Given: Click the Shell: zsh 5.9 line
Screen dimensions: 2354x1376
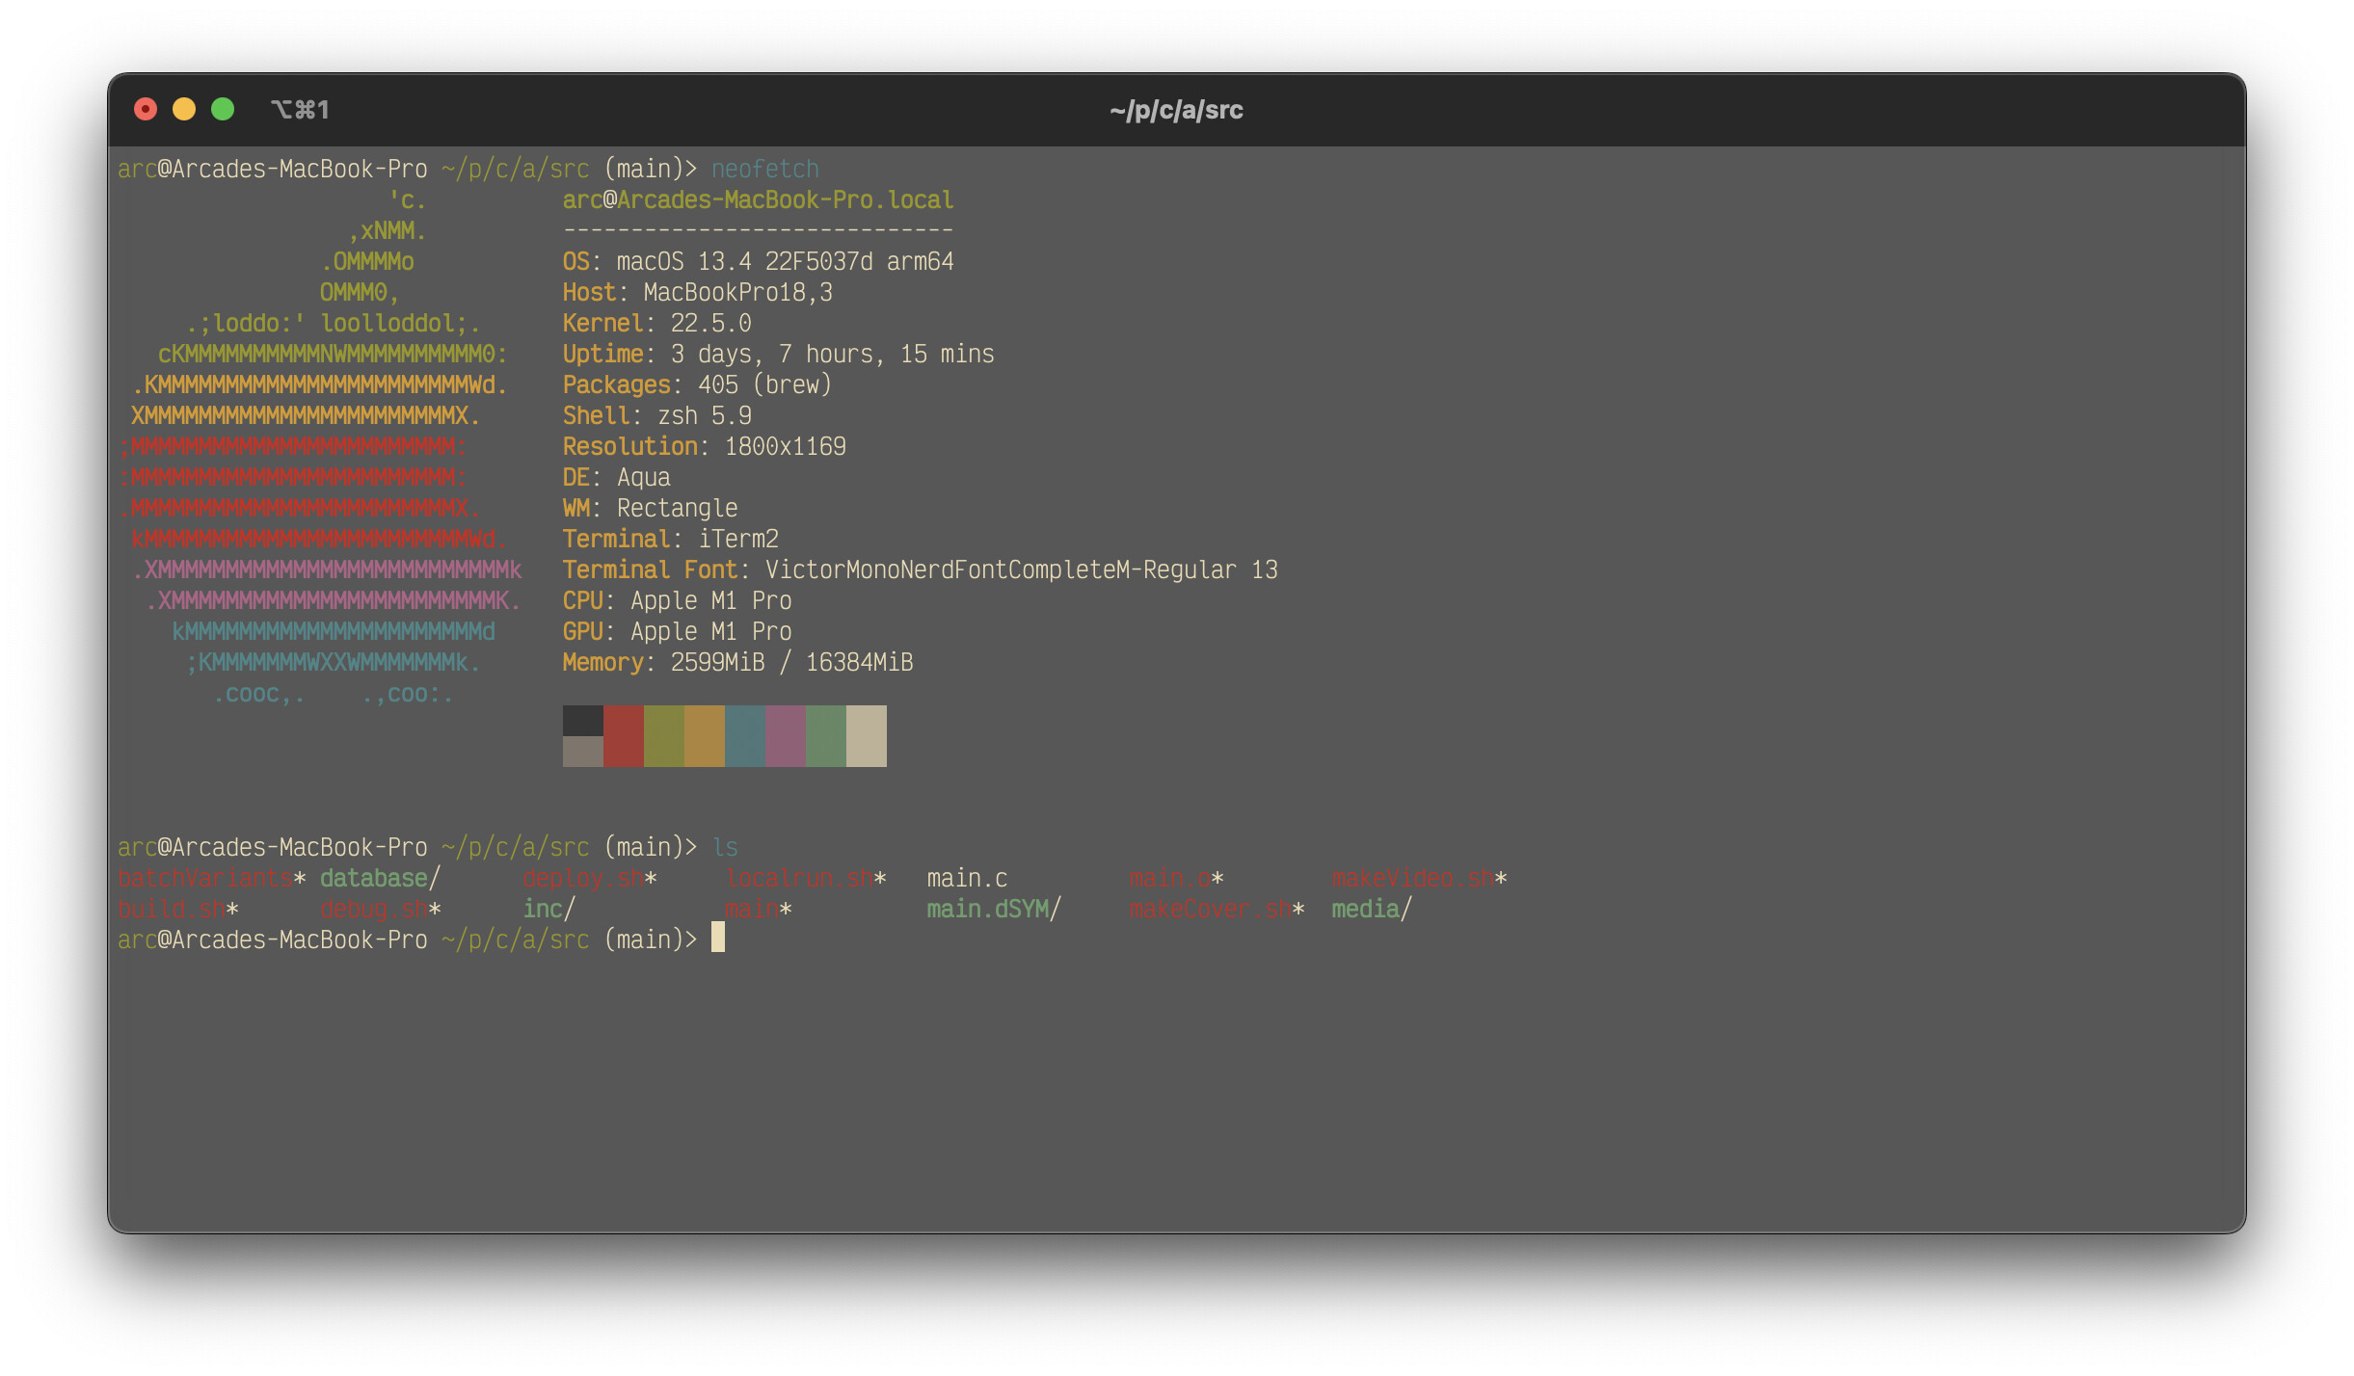Looking at the screenshot, I should (656, 415).
